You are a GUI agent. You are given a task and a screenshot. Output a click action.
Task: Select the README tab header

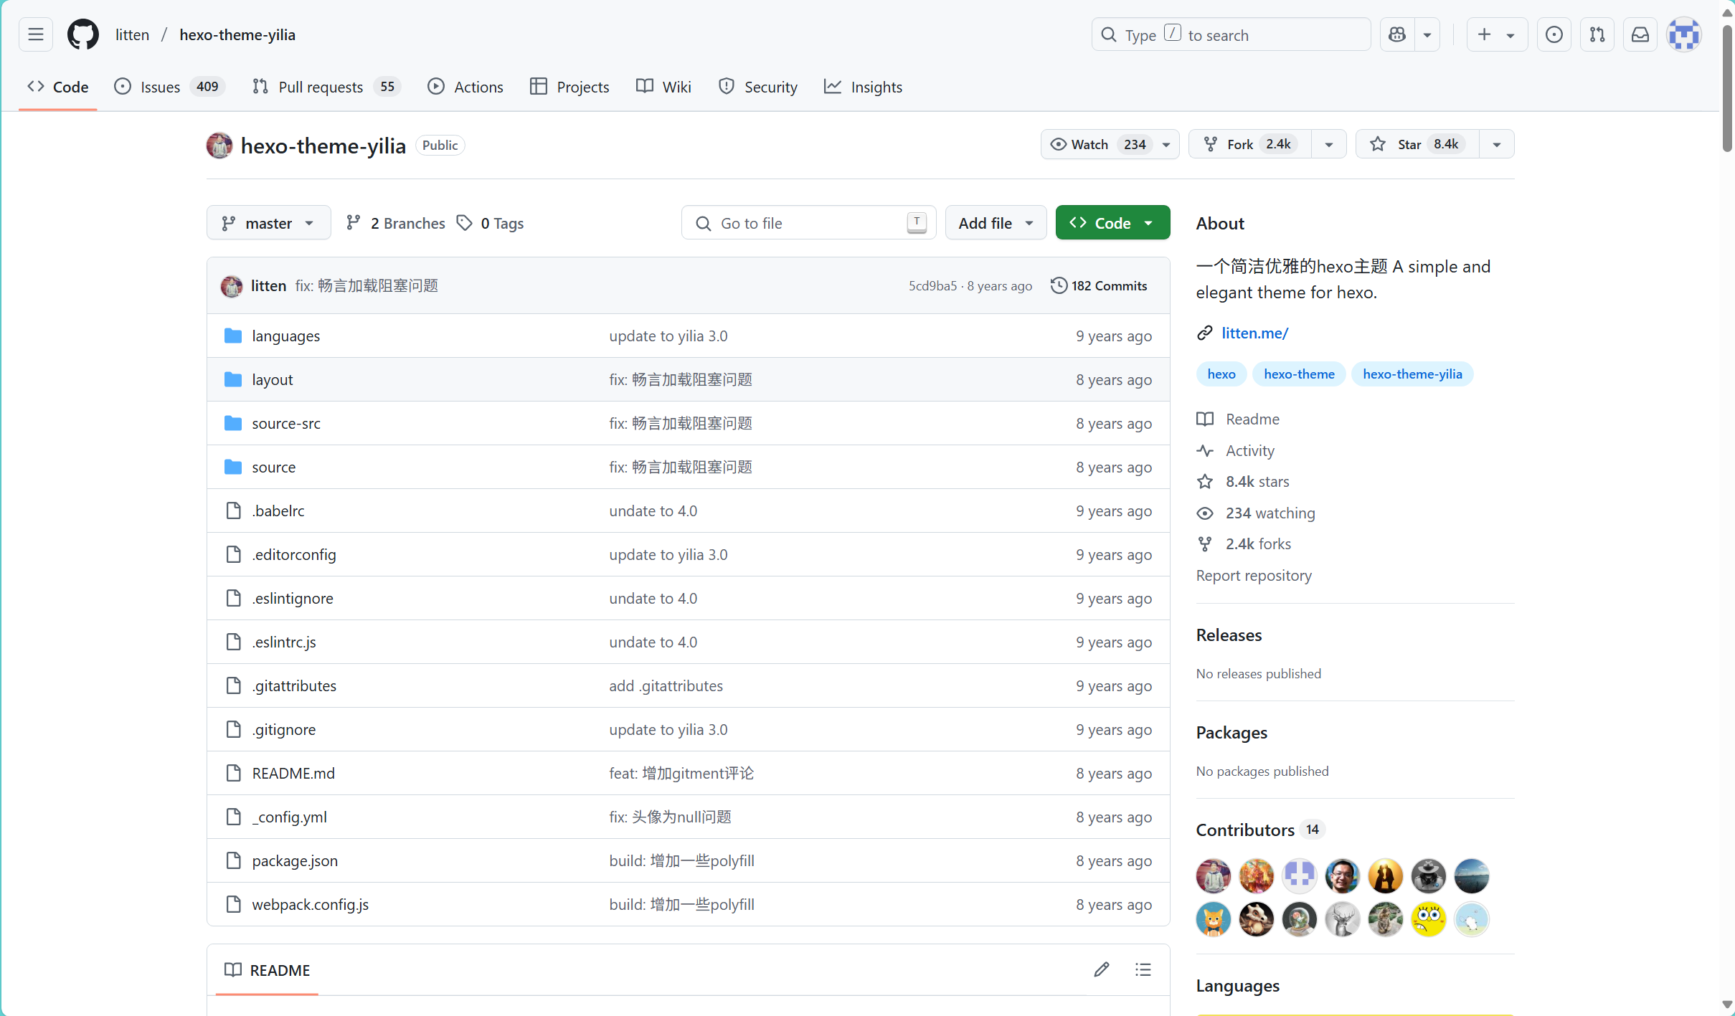267,970
